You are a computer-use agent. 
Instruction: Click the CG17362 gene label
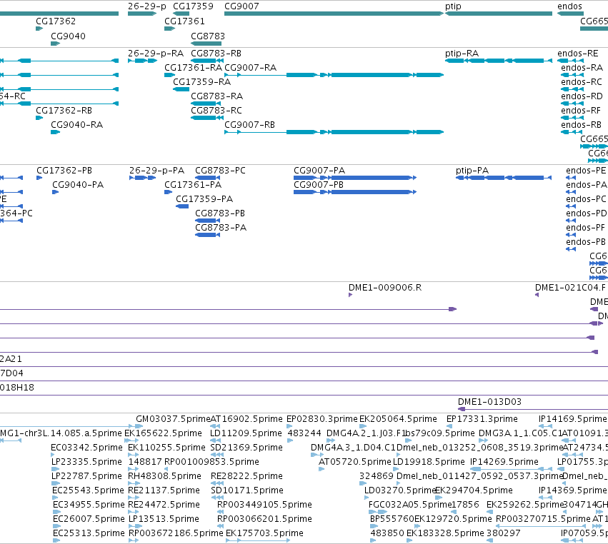(x=56, y=21)
